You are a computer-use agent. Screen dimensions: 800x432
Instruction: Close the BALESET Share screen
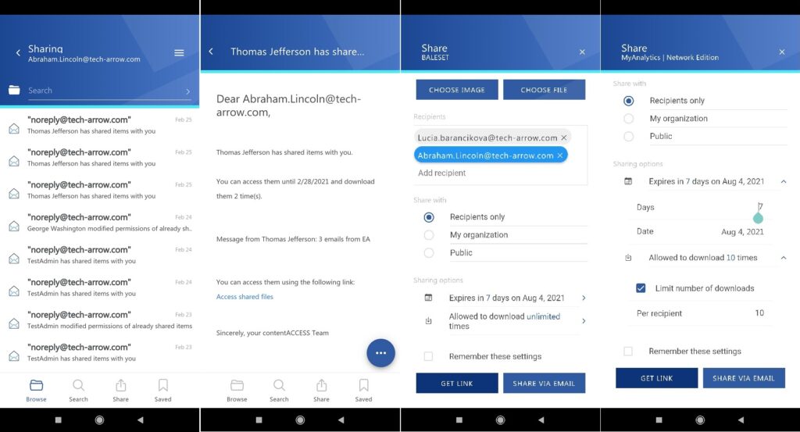tap(582, 52)
